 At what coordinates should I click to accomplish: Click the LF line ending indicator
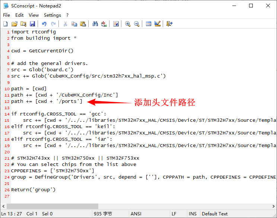point(173,214)
